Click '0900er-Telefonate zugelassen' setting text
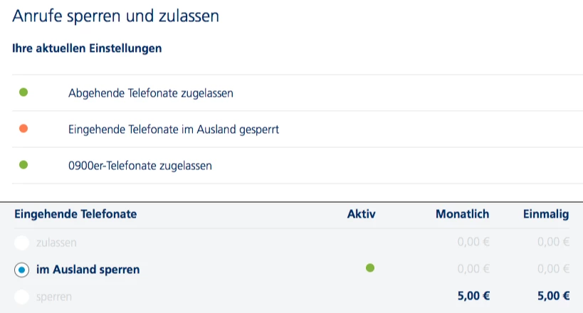The image size is (583, 313). 140,166
